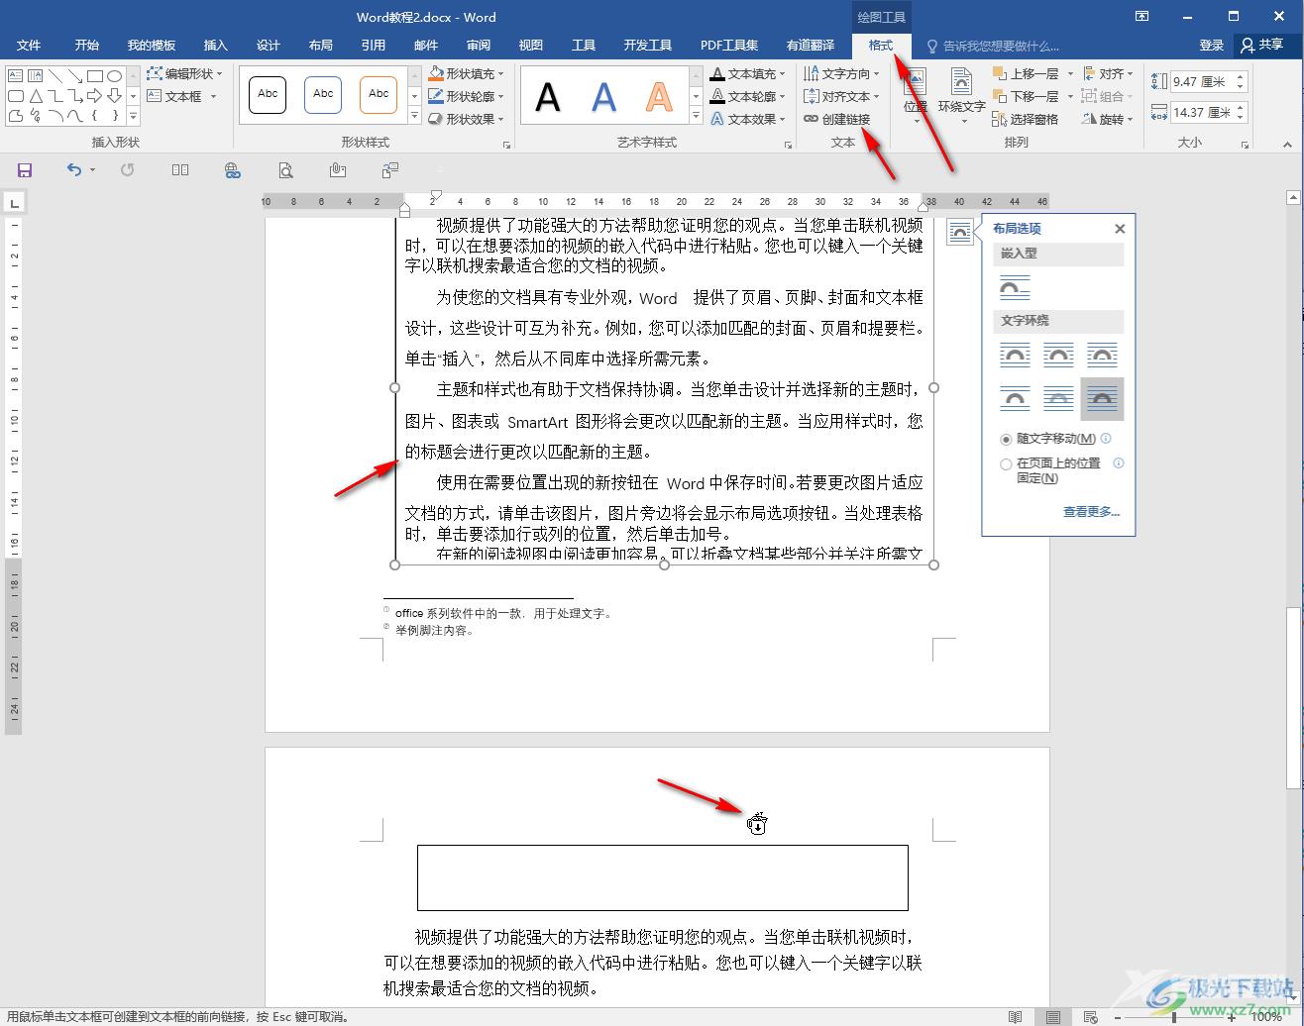
Task: Choose the blue outline Abc shape style
Action: [x=323, y=94]
